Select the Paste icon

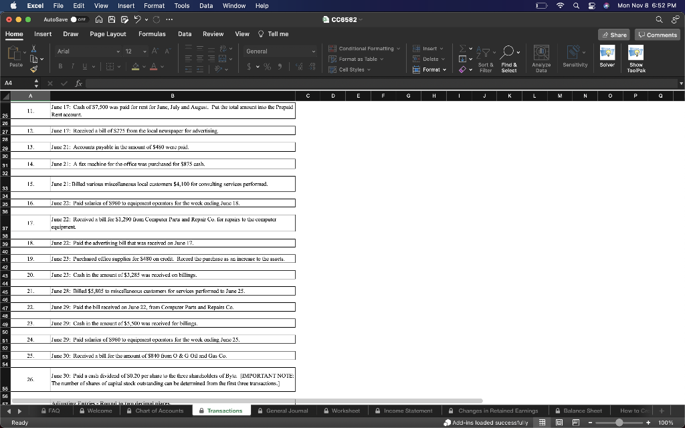pos(13,53)
